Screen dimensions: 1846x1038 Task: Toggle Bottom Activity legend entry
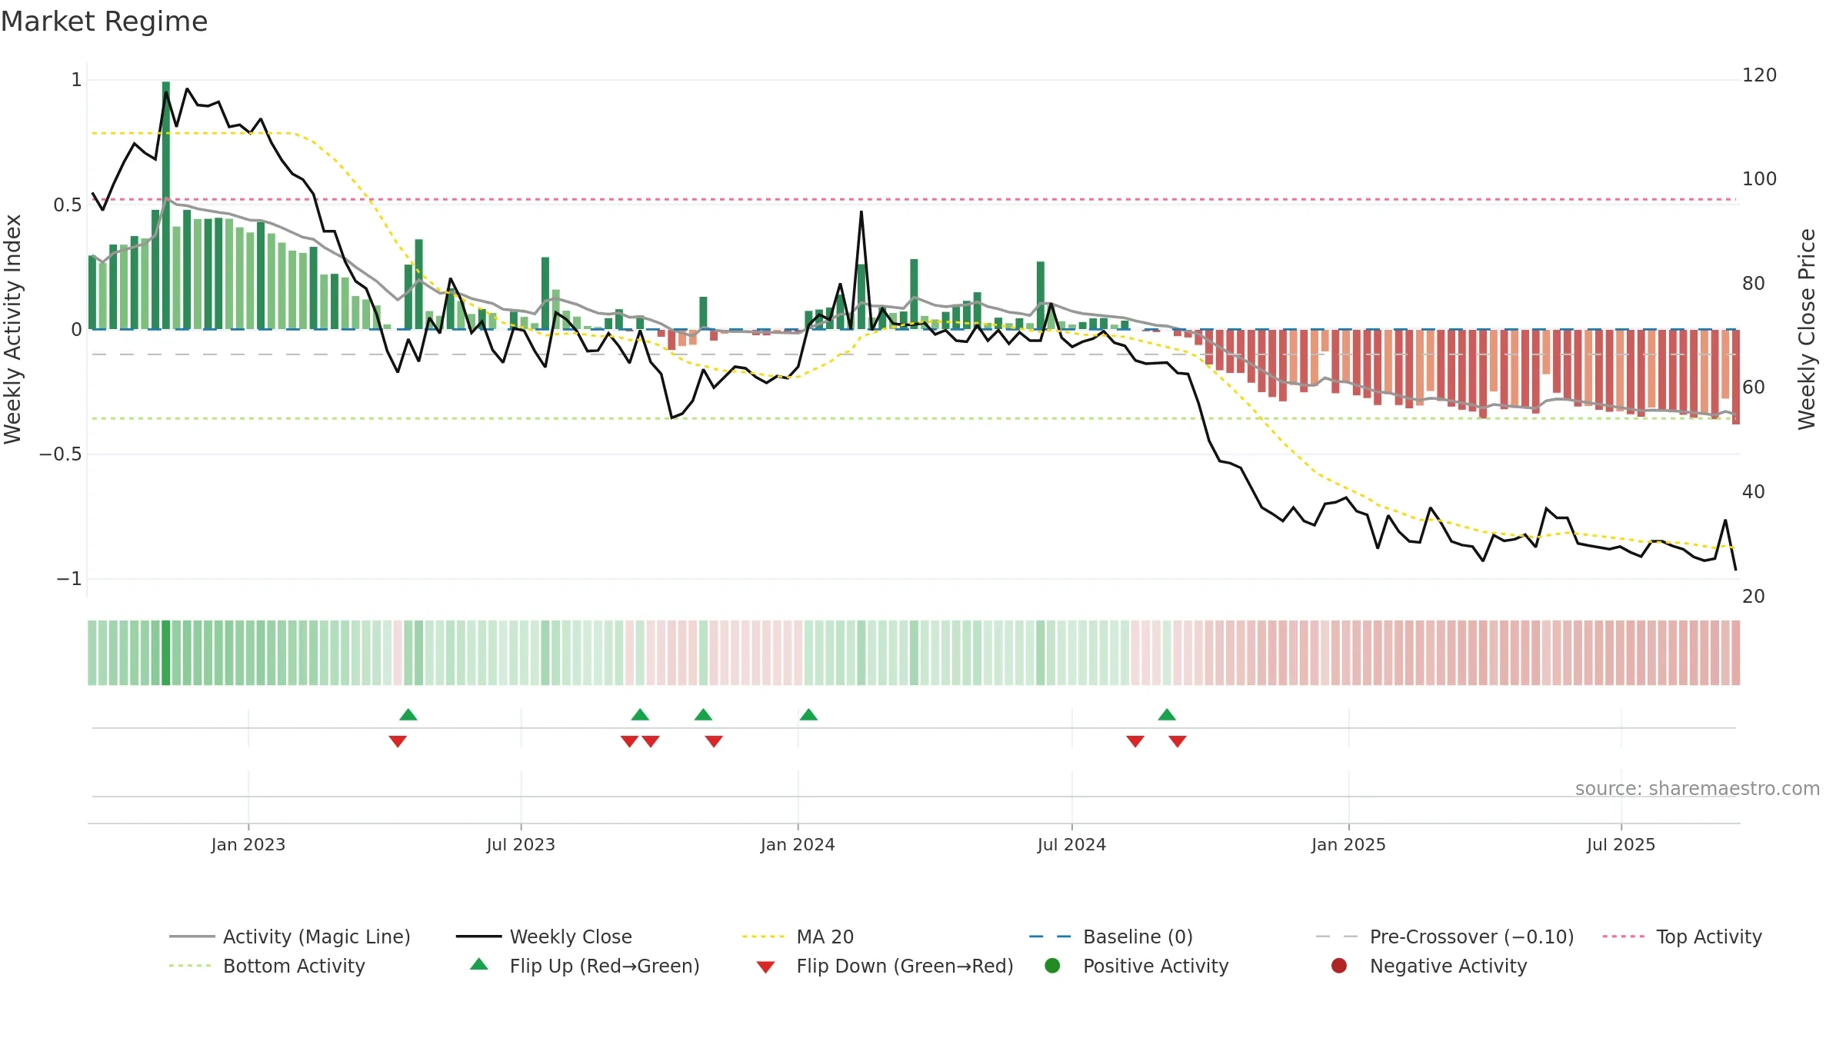tap(267, 966)
